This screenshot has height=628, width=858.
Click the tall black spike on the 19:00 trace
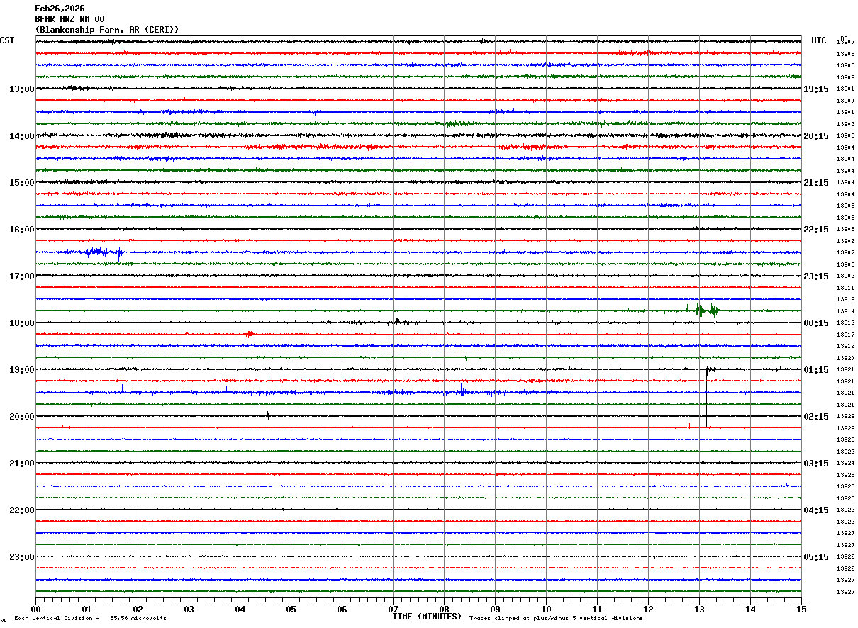(706, 394)
